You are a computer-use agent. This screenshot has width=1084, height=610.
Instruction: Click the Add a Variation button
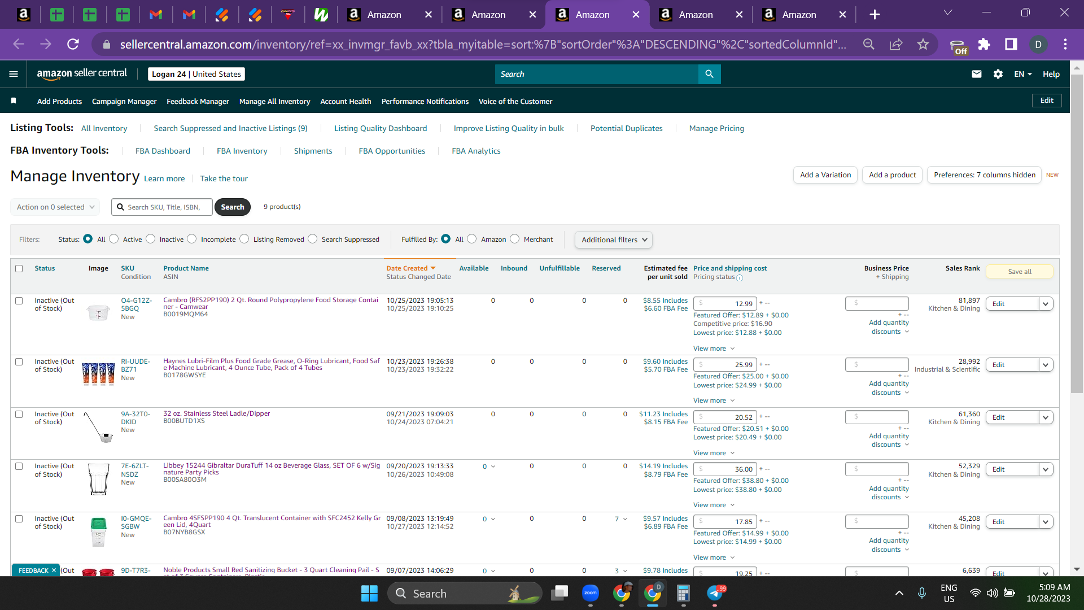[825, 175]
